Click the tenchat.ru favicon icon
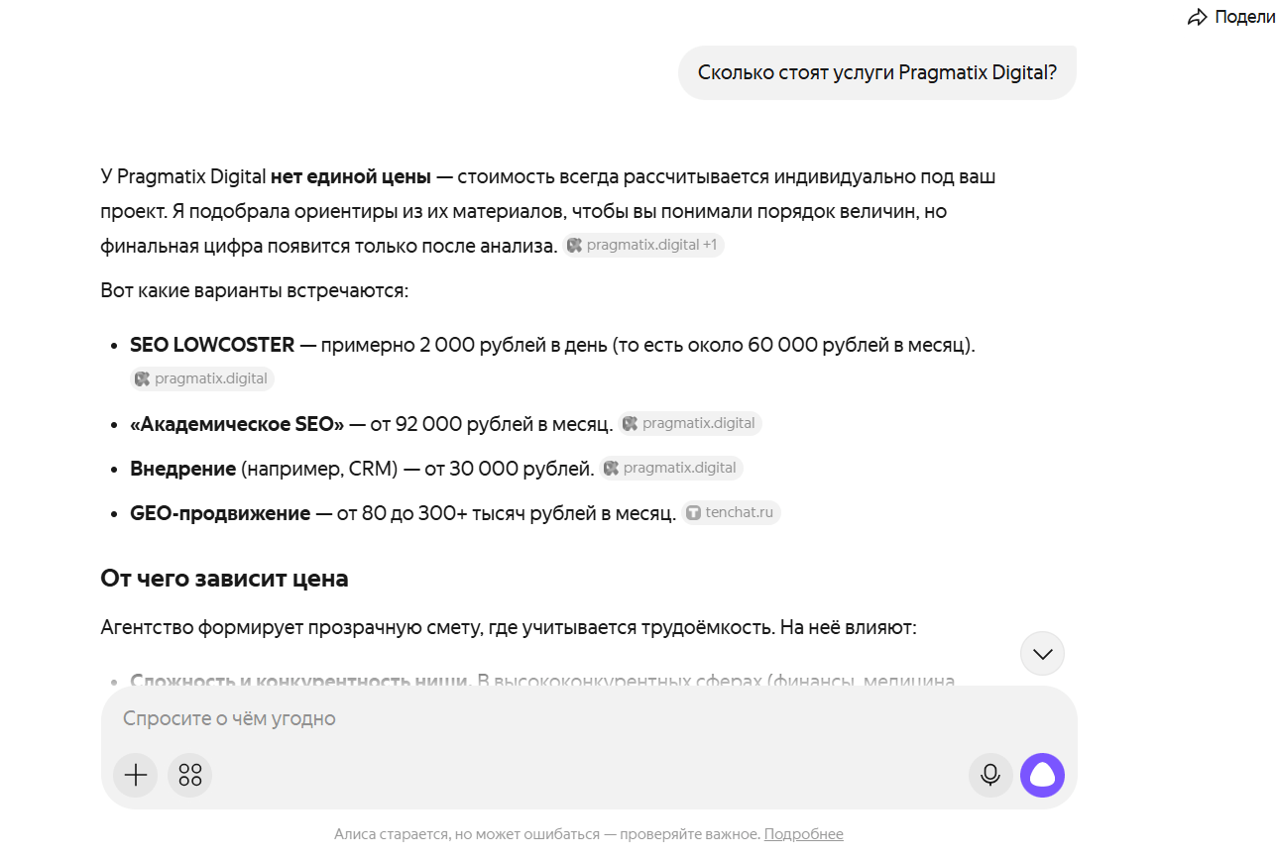 pos(694,513)
